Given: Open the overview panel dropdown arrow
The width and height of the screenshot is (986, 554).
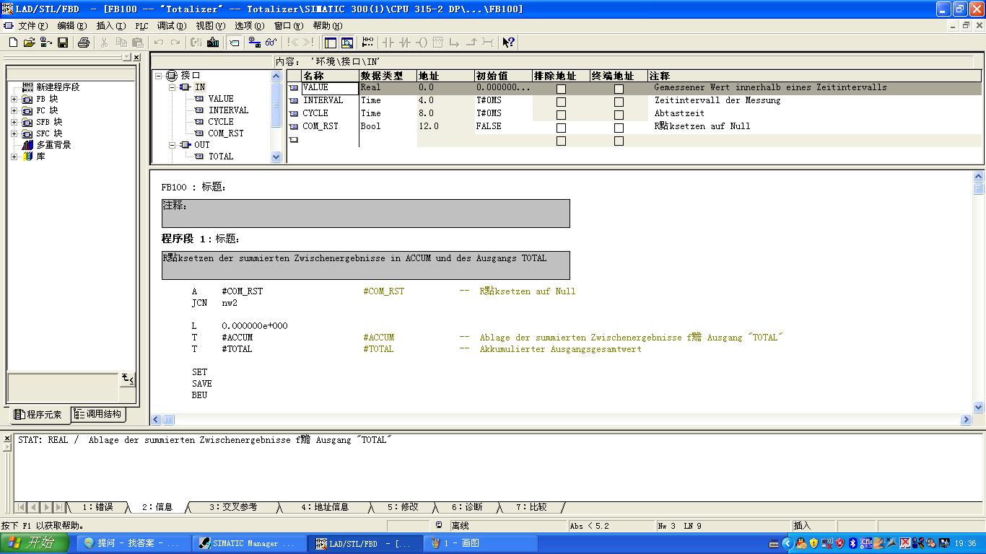Looking at the screenshot, I should click(x=127, y=57).
